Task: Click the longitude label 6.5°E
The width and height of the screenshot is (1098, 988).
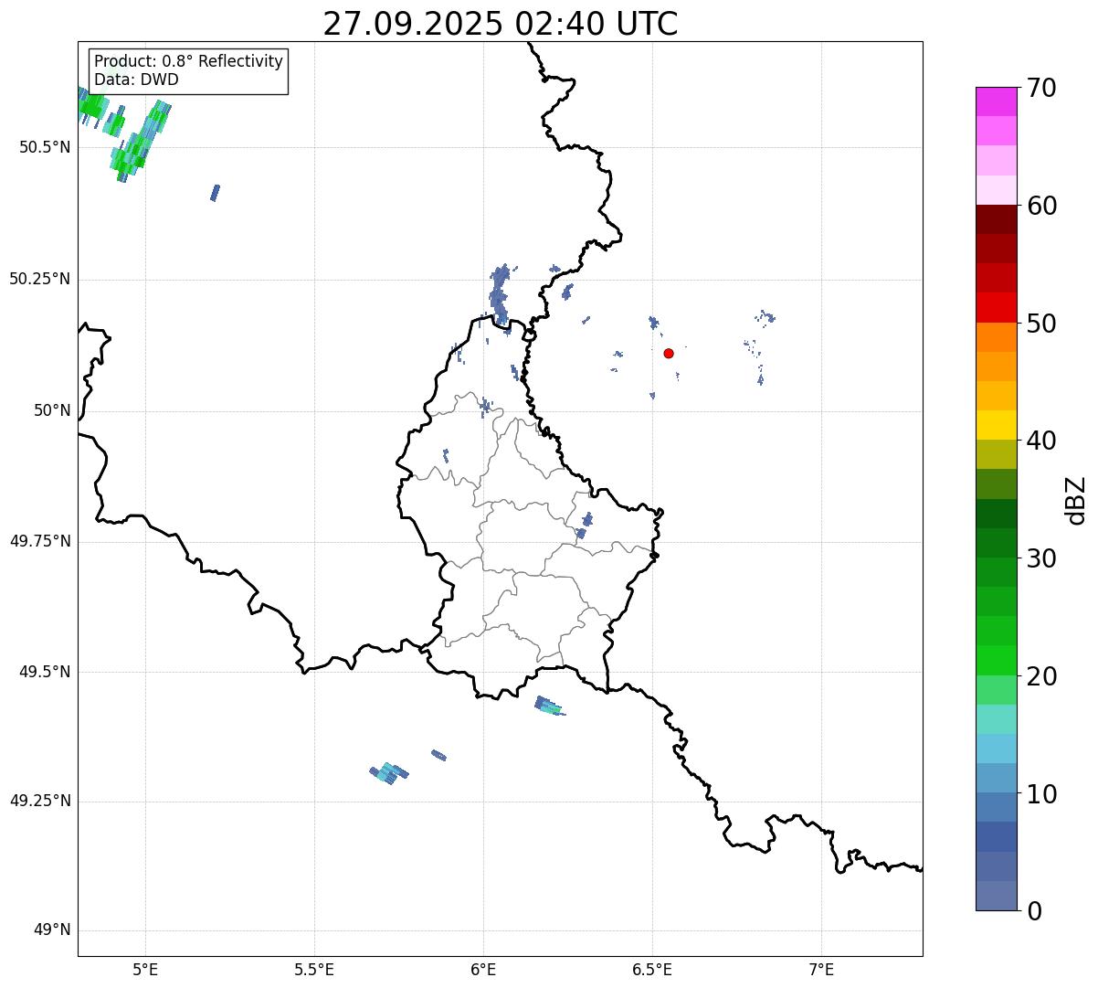Action: pos(652,970)
